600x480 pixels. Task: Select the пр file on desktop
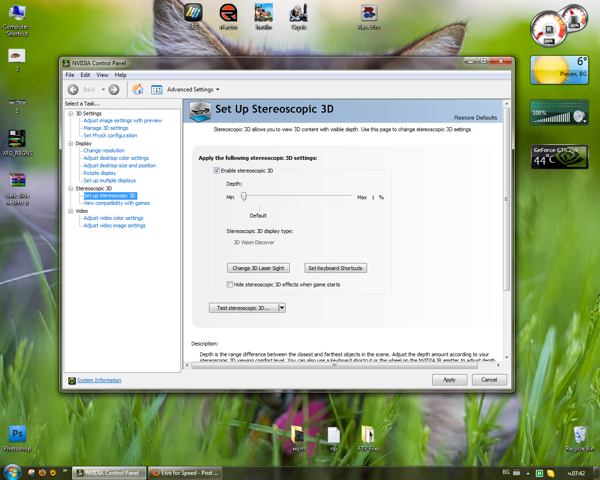click(x=334, y=439)
